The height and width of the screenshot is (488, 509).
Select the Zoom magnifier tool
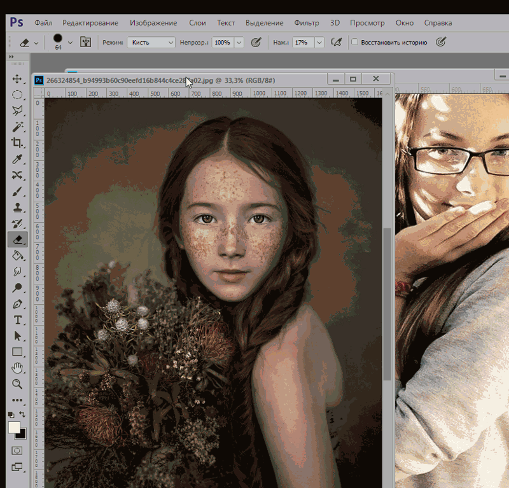click(17, 384)
